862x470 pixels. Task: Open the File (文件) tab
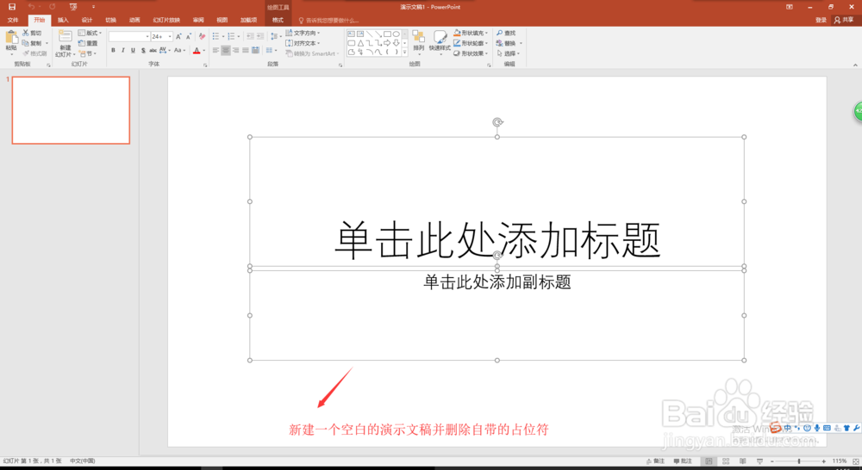point(13,21)
